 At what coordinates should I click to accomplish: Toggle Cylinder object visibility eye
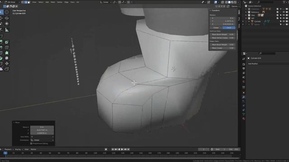click(x=284, y=21)
